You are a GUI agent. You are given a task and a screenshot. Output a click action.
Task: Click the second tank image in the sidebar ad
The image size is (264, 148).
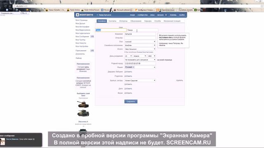83,113
